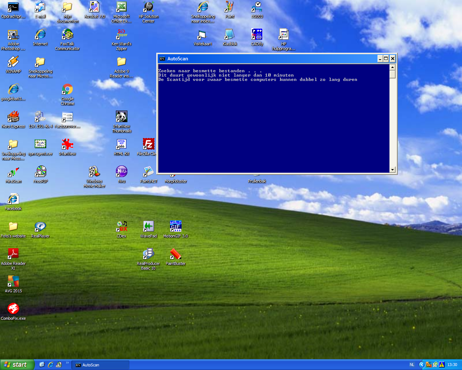Launch the FileZilla Client shortcut
The height and width of the screenshot is (370, 462).
tap(147, 147)
